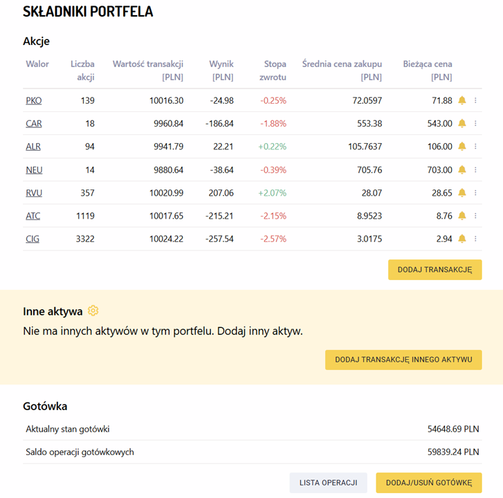503x498 pixels.
Task: Follow the NEU ticker link
Action: point(34,169)
